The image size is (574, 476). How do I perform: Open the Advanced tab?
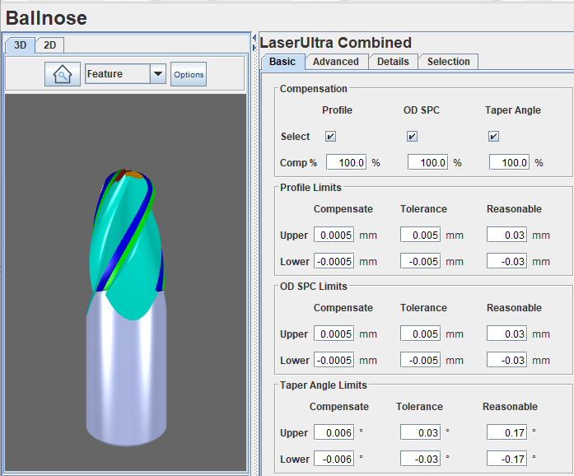tap(336, 62)
